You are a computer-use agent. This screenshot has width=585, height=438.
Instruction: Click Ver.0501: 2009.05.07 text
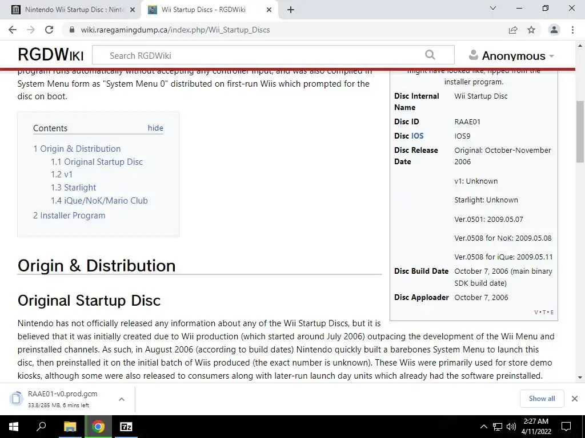pyautogui.click(x=489, y=219)
